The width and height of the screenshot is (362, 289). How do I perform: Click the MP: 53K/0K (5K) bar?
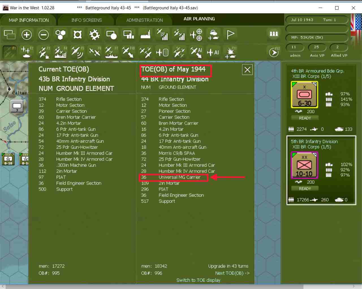click(316, 38)
